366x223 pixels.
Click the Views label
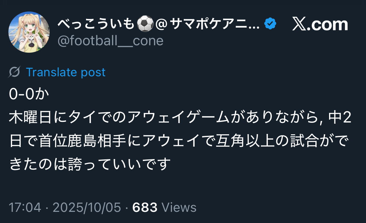(x=179, y=207)
